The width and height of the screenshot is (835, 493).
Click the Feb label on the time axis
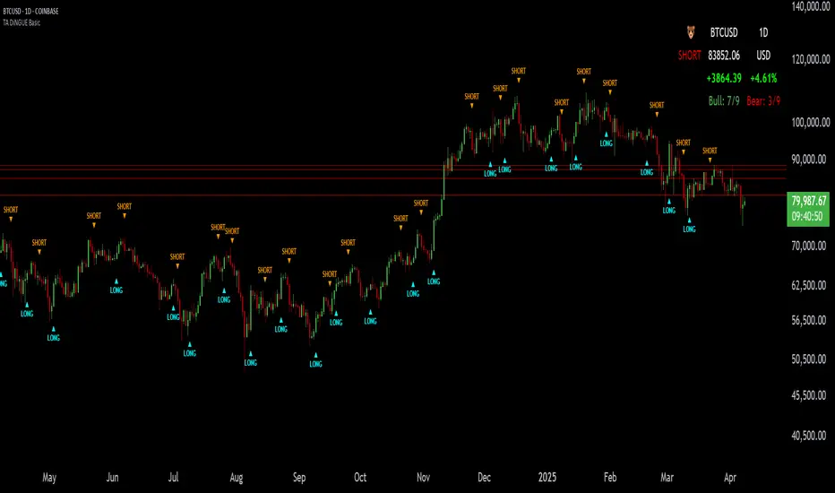click(x=610, y=478)
